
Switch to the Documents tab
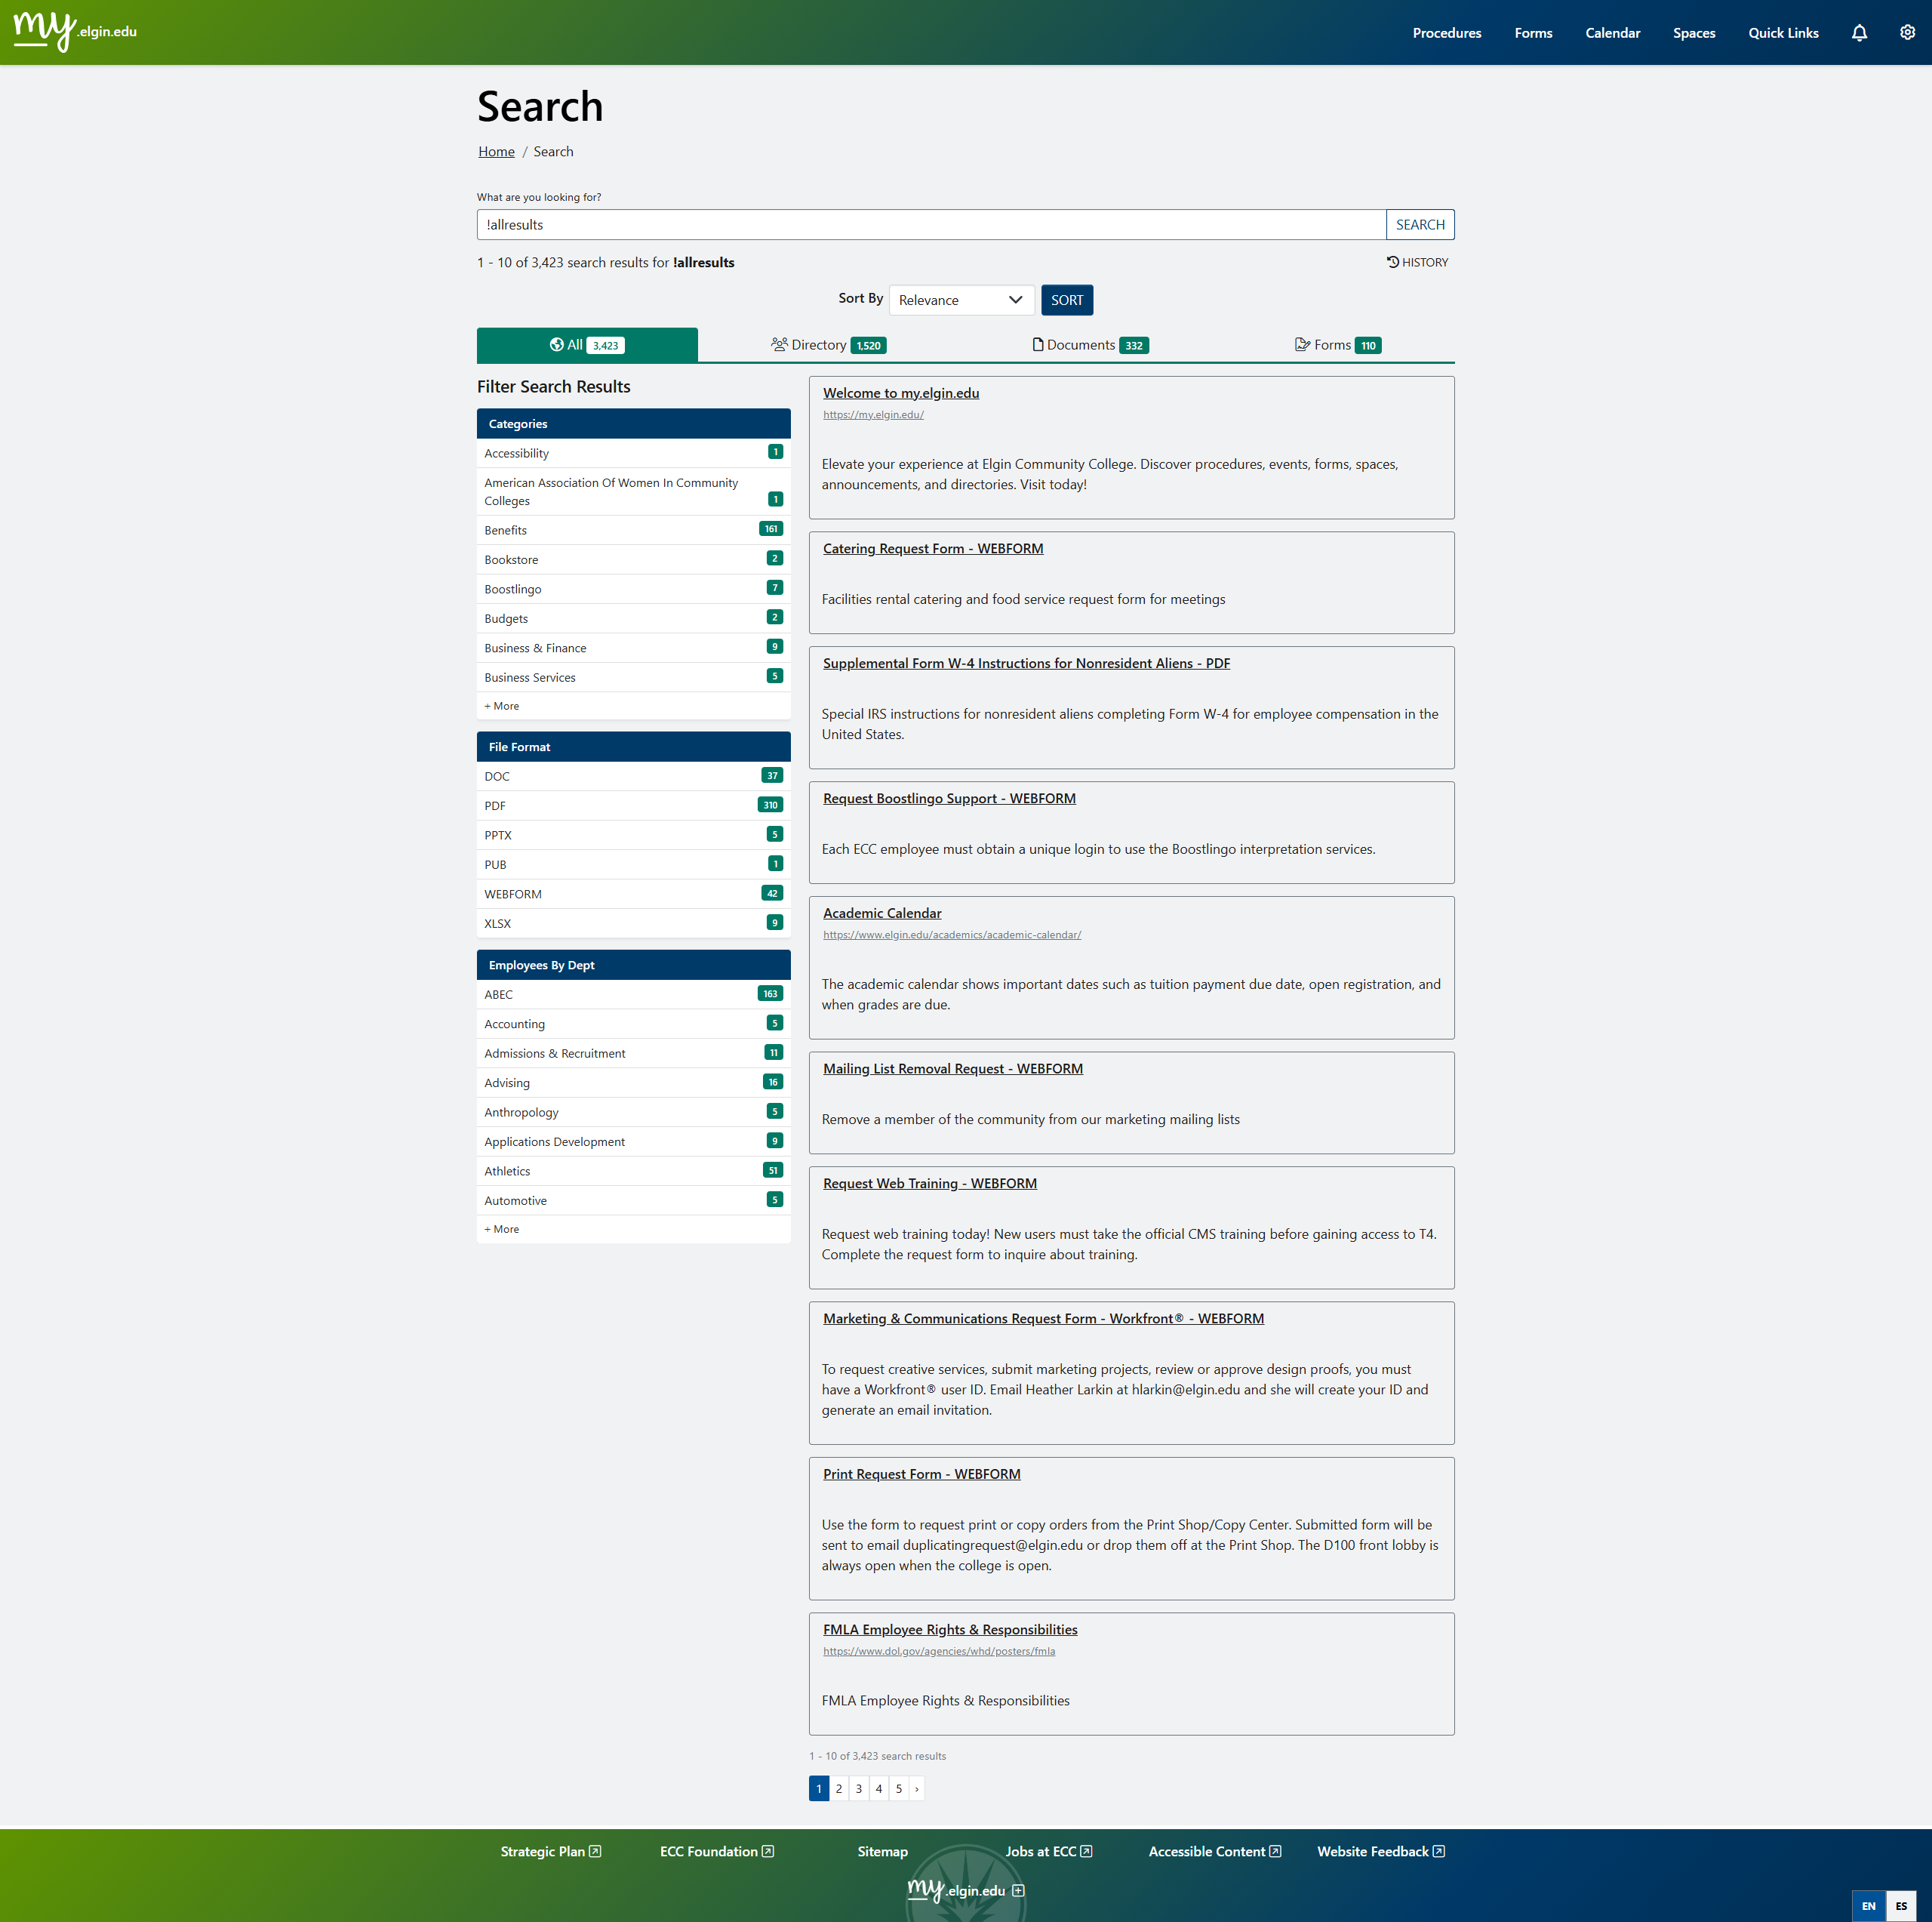coord(1090,345)
